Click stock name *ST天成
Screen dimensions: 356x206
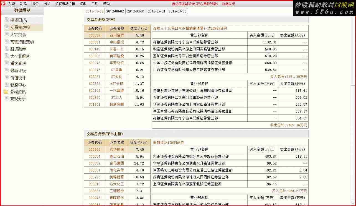click(117, 84)
